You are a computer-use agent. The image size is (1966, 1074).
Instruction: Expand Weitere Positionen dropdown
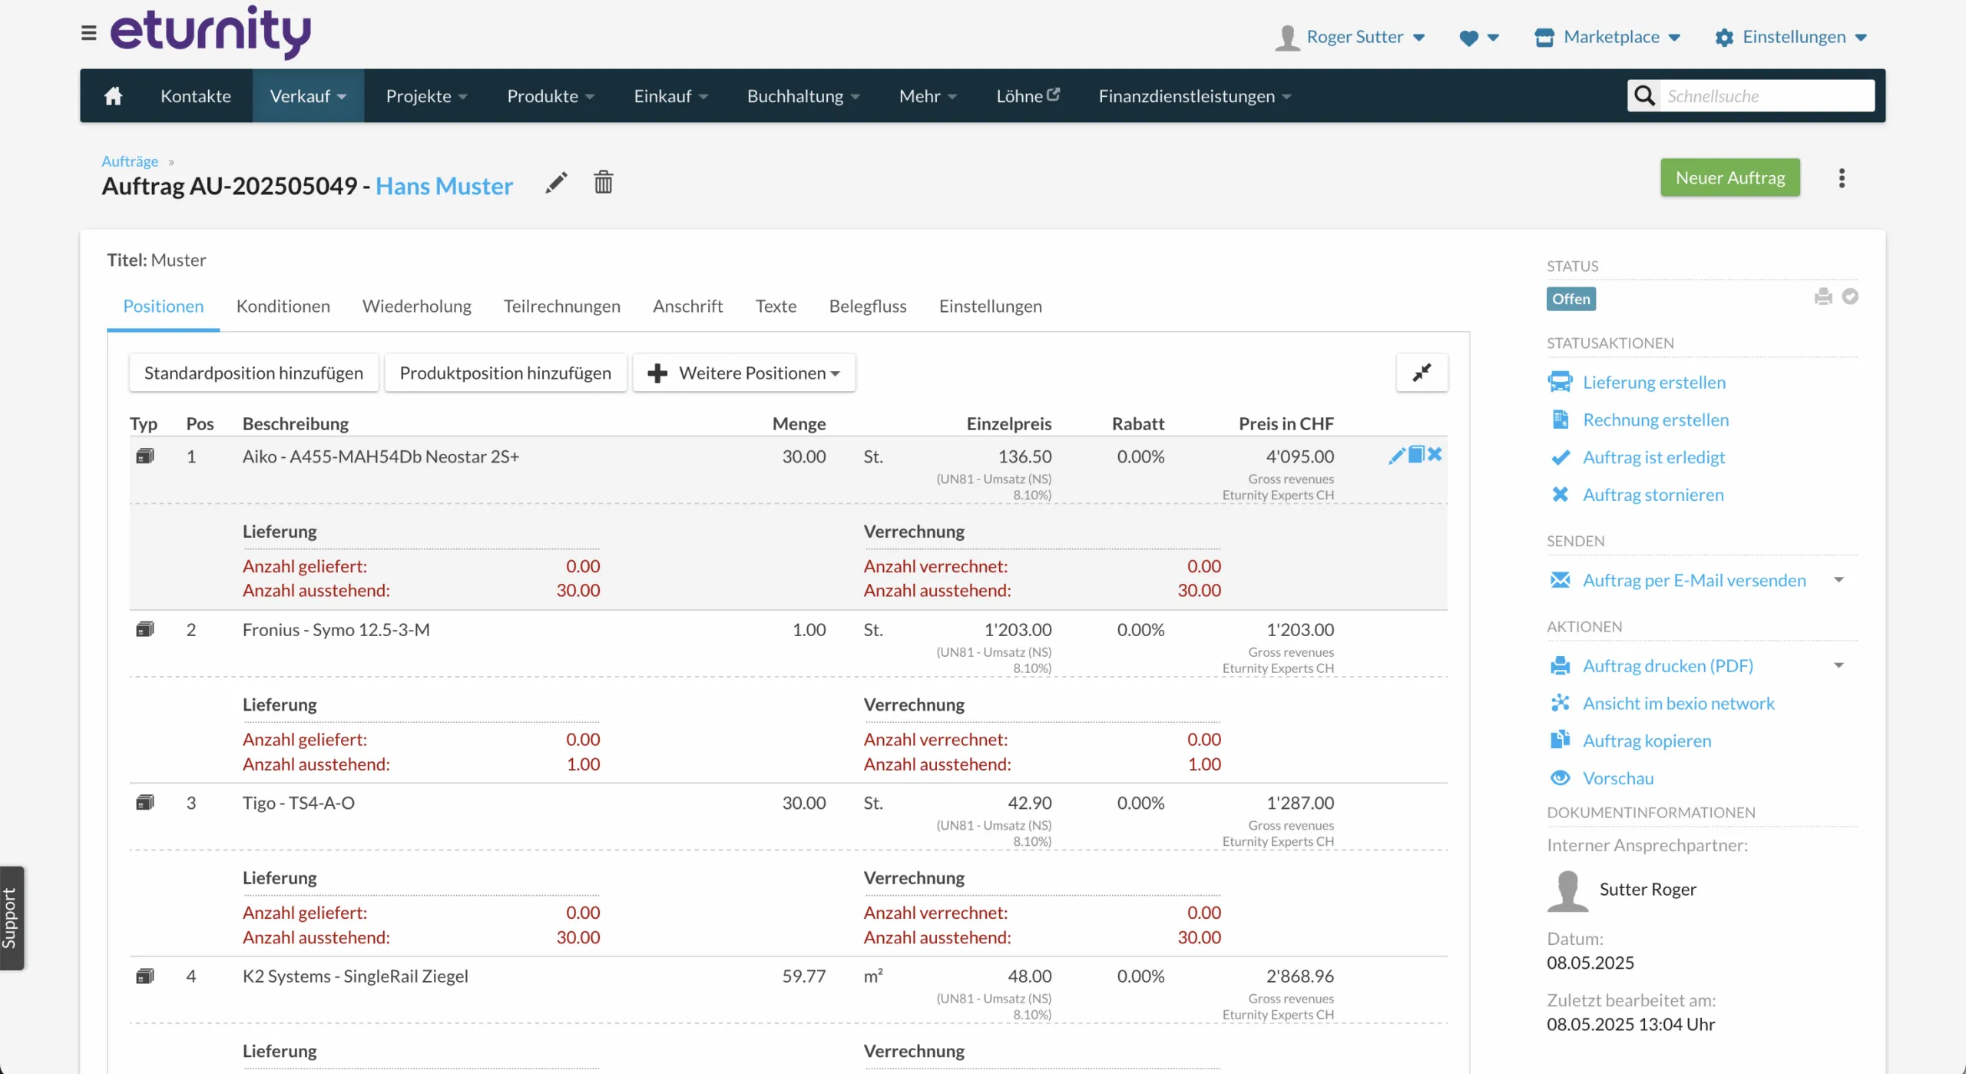point(743,373)
